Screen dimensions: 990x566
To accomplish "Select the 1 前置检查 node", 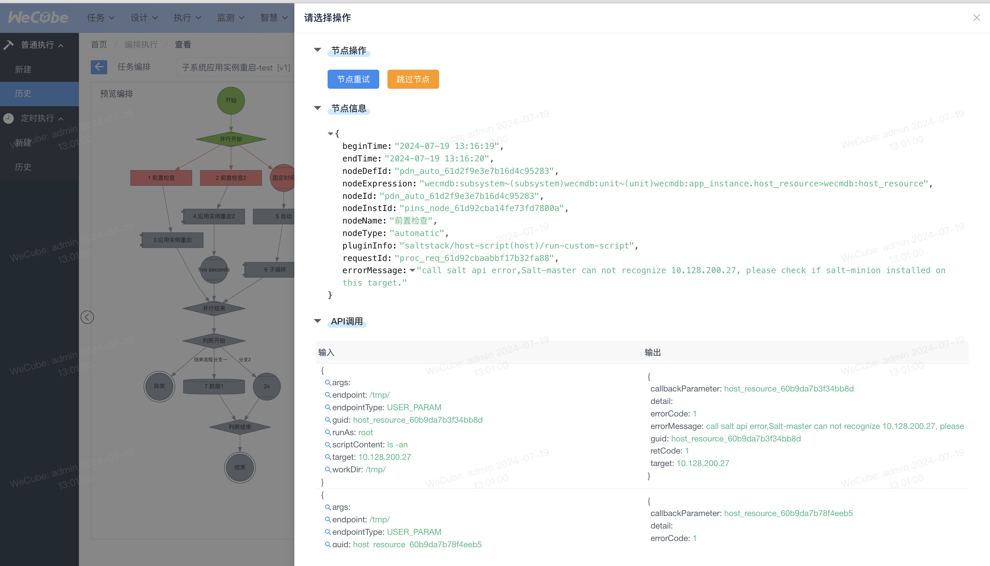I will [161, 177].
